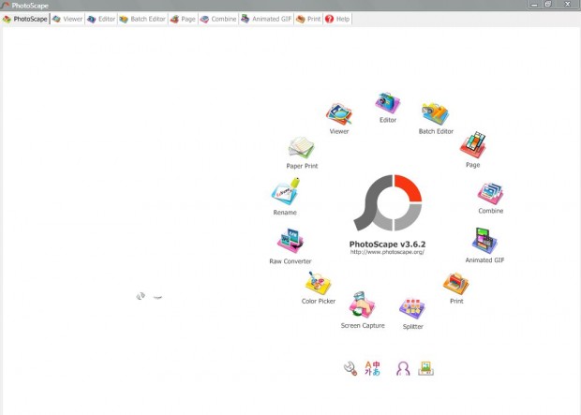Switch to the Editor tab
The height and width of the screenshot is (415, 581).
point(101,19)
